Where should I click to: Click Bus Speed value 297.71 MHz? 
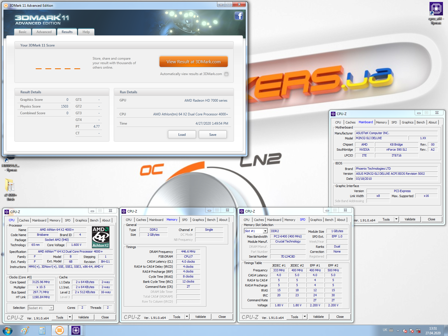pos(41,292)
